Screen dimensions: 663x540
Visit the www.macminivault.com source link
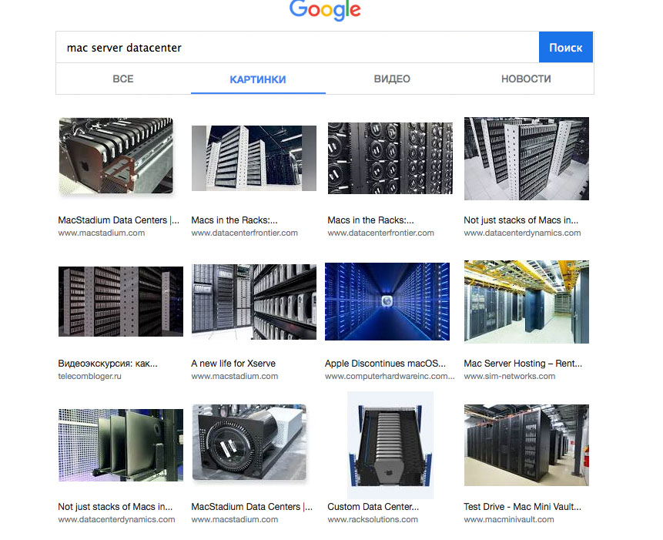(509, 520)
